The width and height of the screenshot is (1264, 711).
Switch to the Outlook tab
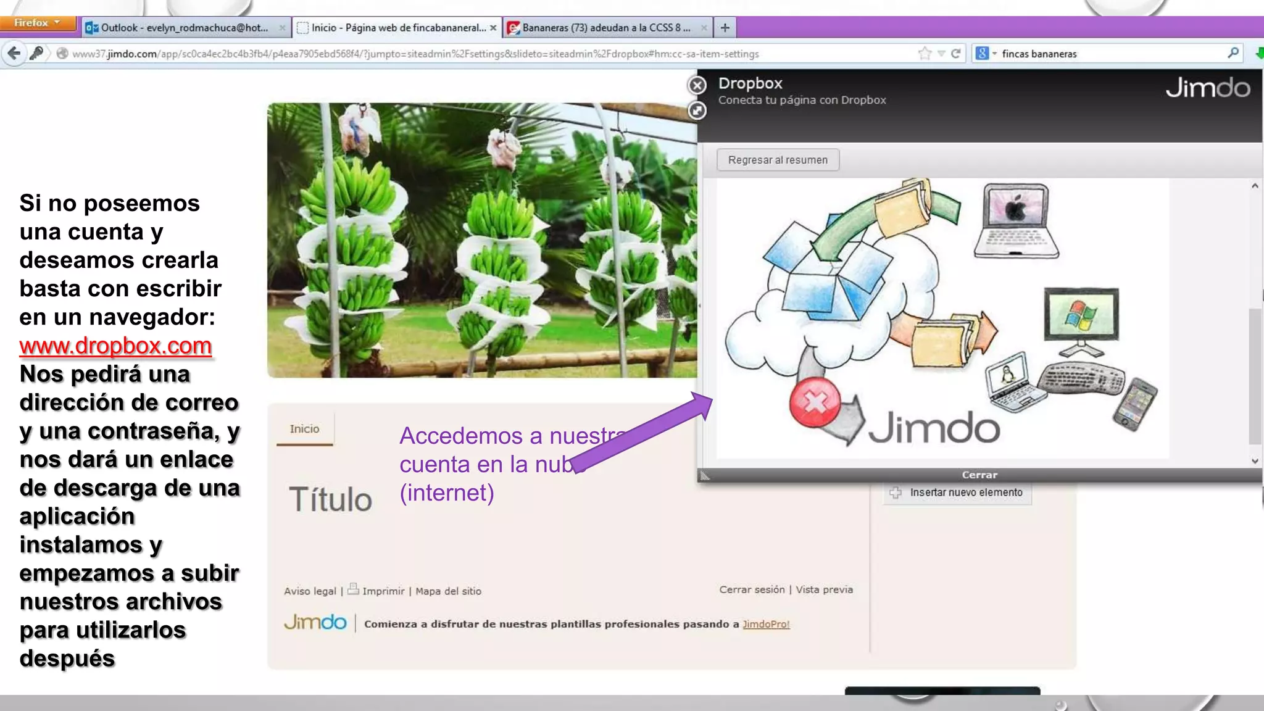[185, 28]
